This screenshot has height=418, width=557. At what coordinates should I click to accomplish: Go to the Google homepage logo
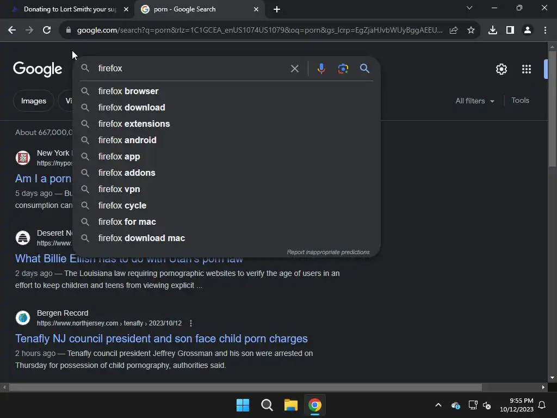tap(38, 69)
